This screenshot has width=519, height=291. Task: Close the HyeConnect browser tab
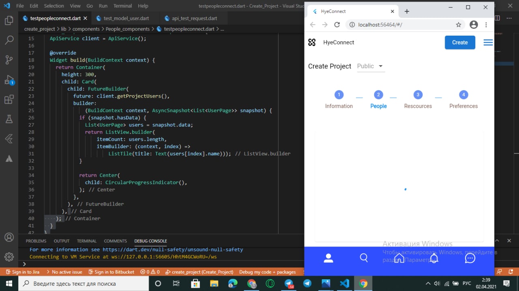392,11
